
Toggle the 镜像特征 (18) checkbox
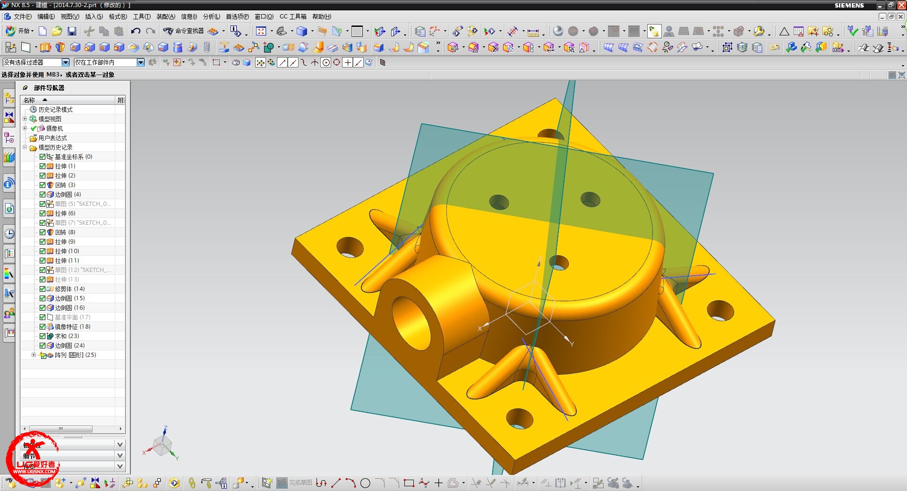[x=43, y=327]
